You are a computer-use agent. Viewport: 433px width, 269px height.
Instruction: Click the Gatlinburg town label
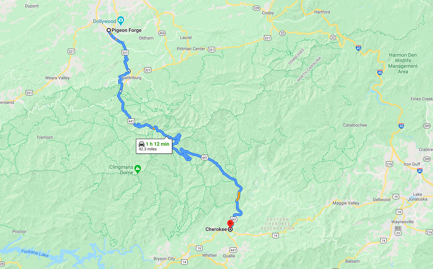[131, 78]
